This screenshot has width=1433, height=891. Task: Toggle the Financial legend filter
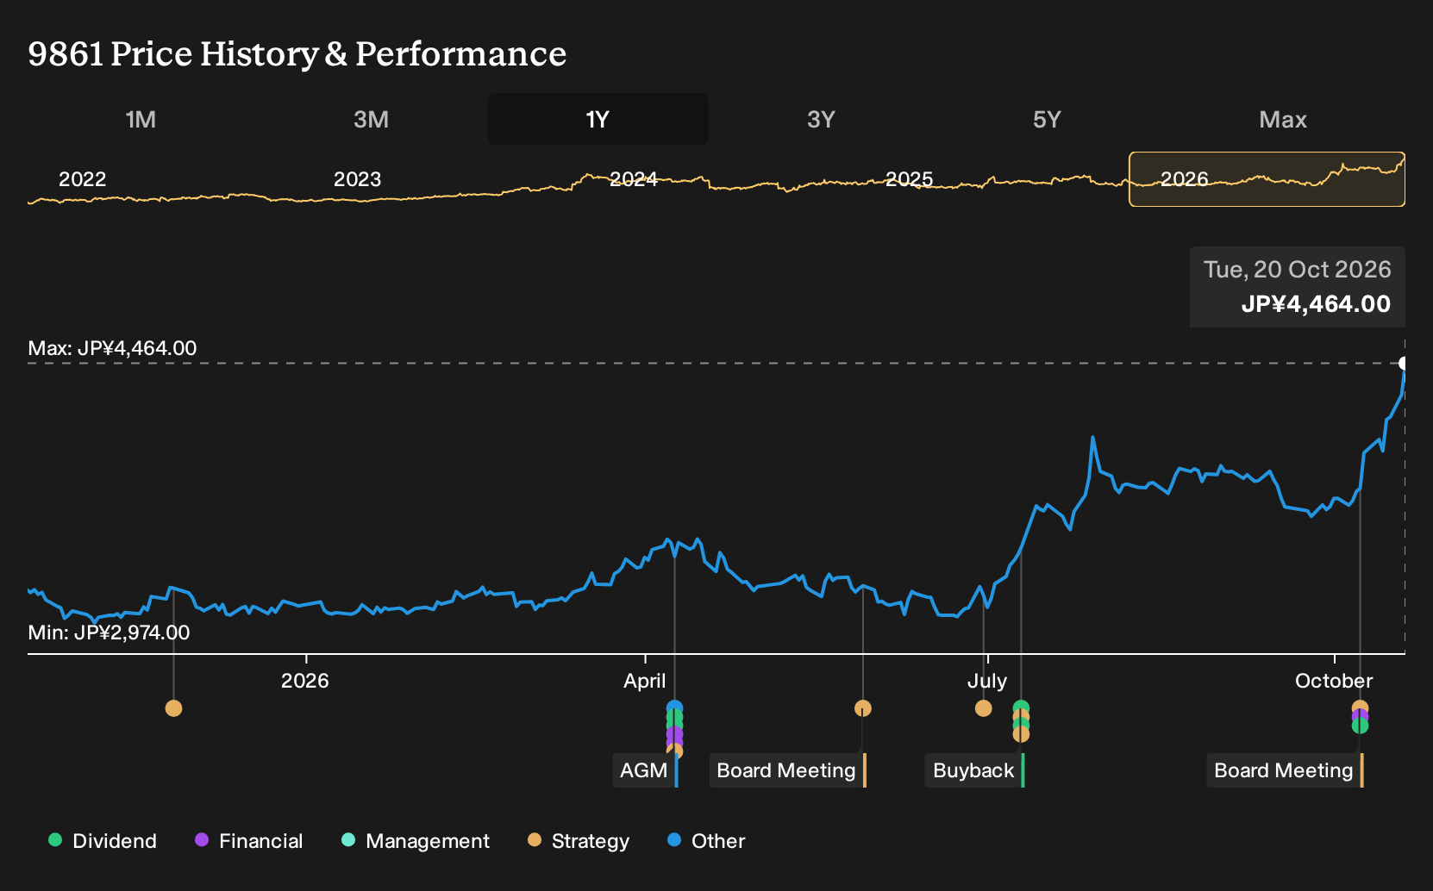[x=249, y=841]
